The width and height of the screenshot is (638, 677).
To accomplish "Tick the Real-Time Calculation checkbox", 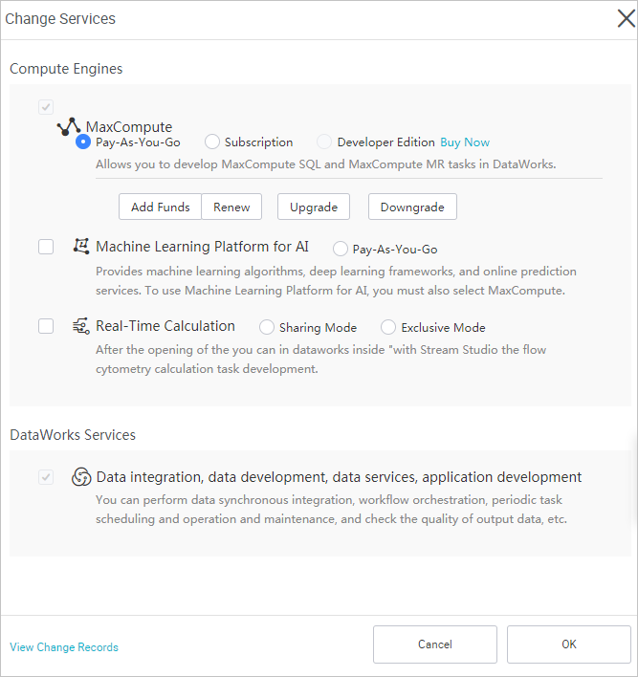I will tap(46, 326).
